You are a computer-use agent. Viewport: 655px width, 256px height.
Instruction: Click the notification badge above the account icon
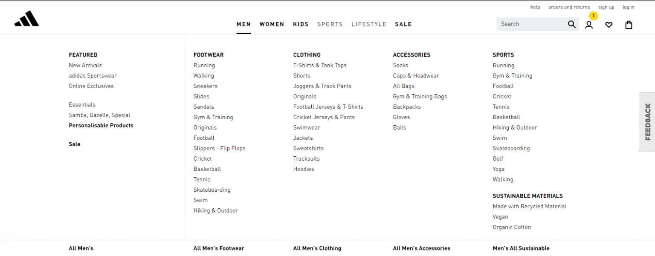pos(593,15)
